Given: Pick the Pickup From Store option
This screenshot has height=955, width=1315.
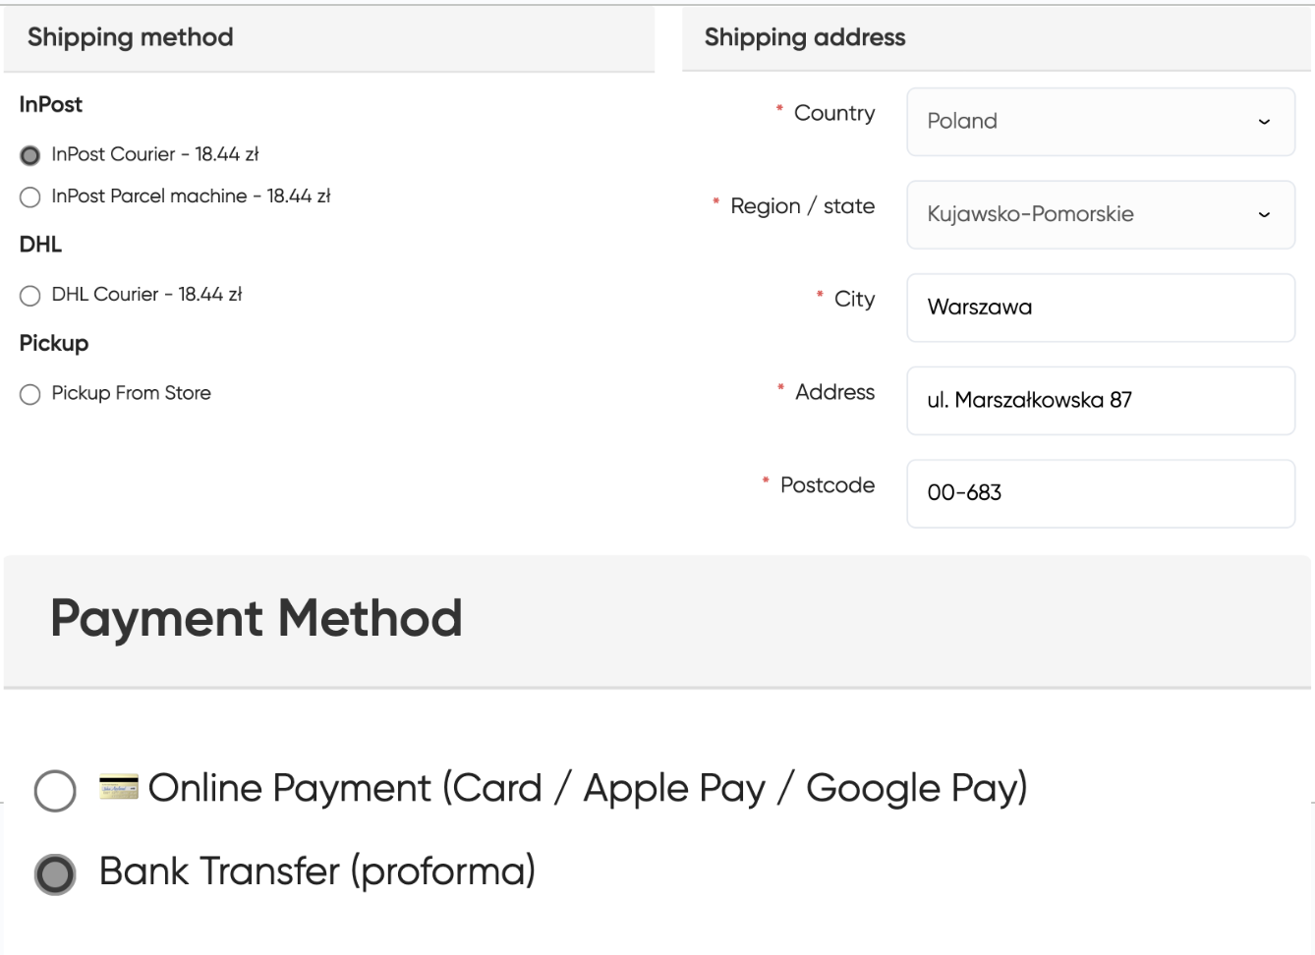Looking at the screenshot, I should [x=30, y=394].
